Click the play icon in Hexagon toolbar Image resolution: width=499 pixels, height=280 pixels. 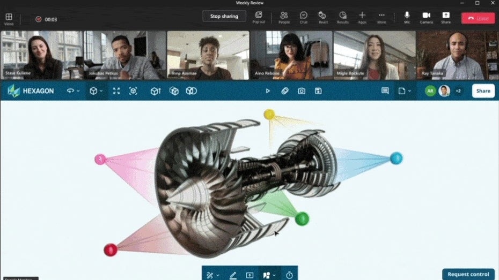[x=268, y=91]
